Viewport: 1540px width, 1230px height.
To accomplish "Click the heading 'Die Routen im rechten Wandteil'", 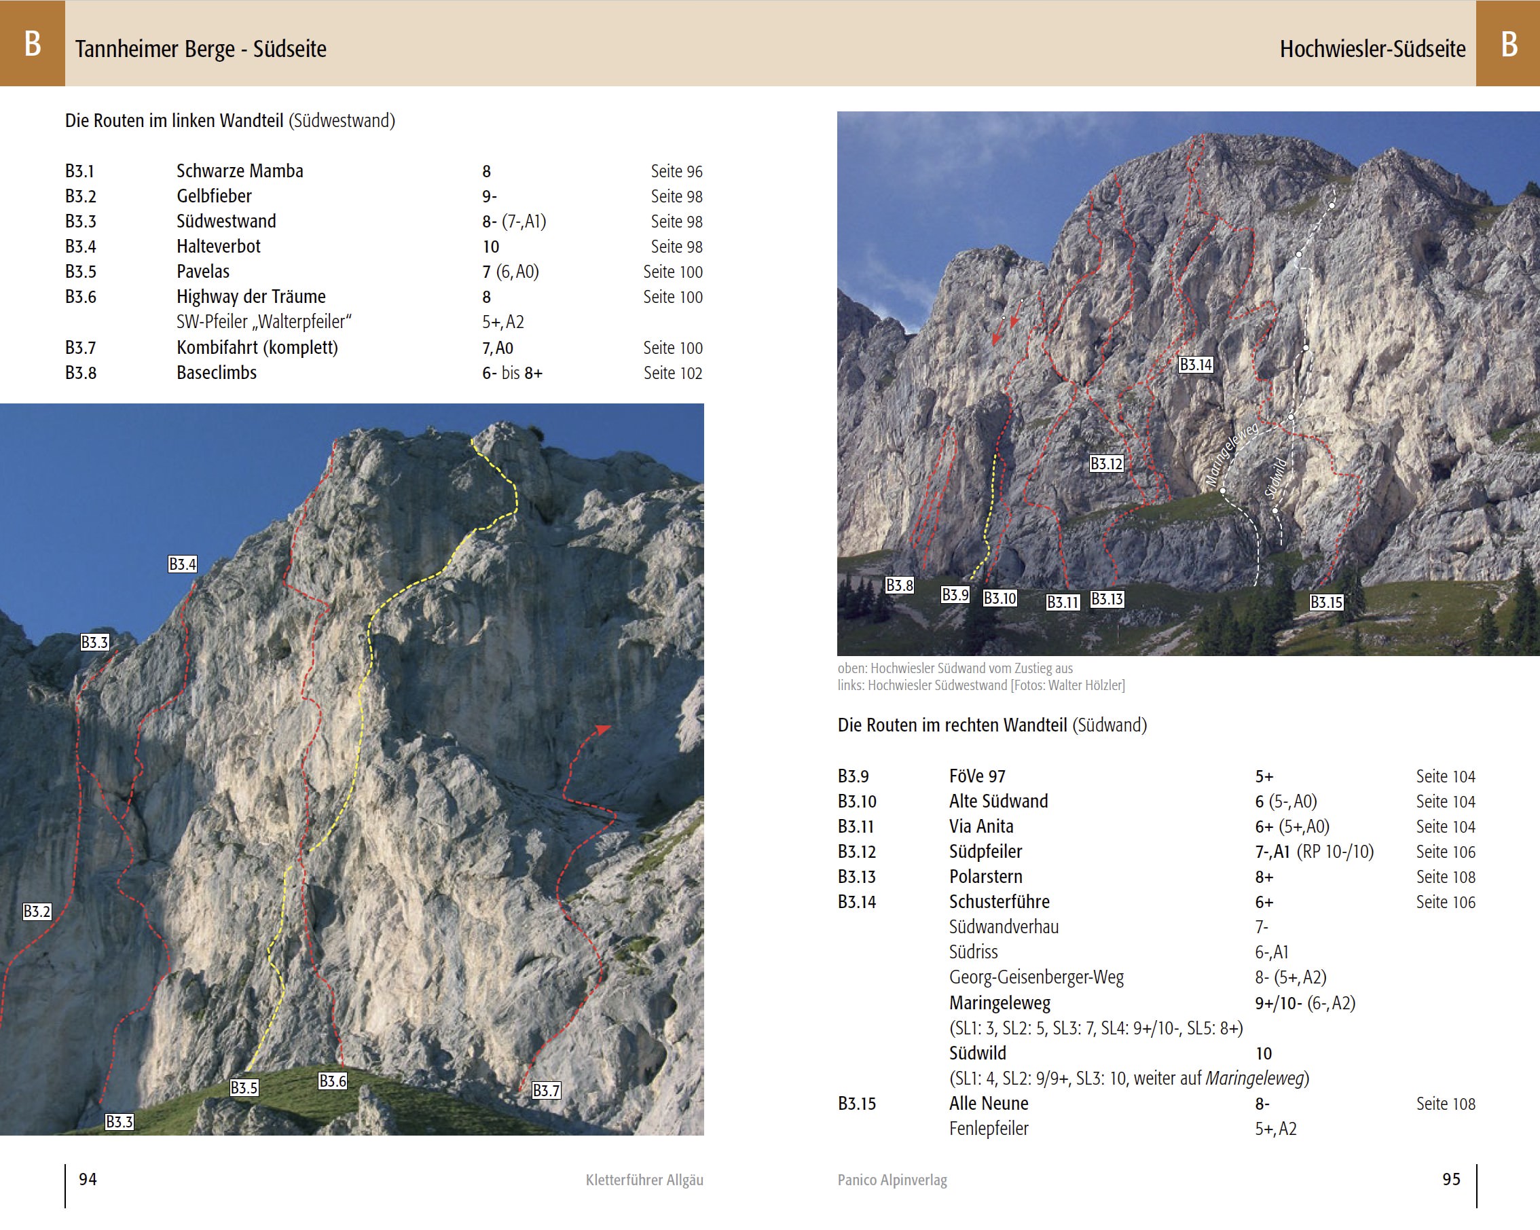I will (x=952, y=726).
